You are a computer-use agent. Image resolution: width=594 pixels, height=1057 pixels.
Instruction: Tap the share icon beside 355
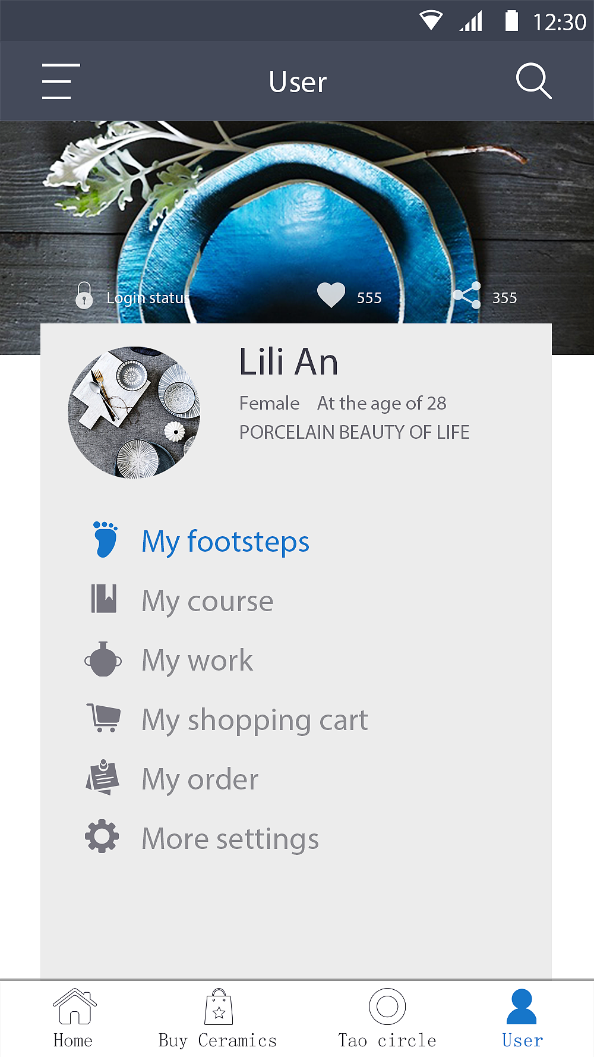click(466, 295)
